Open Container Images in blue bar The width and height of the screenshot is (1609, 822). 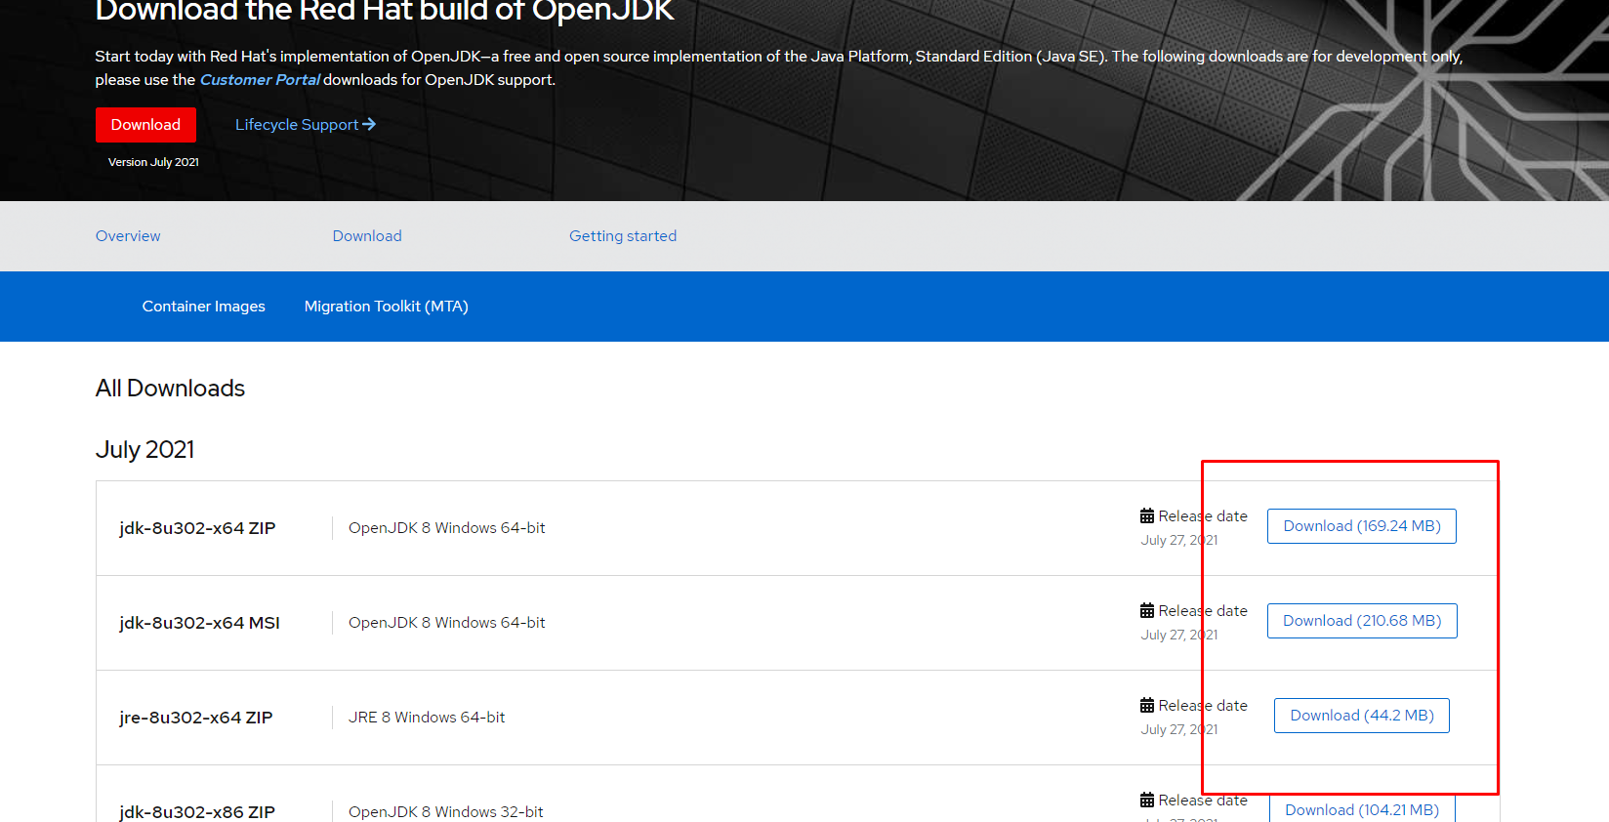pyautogui.click(x=204, y=307)
